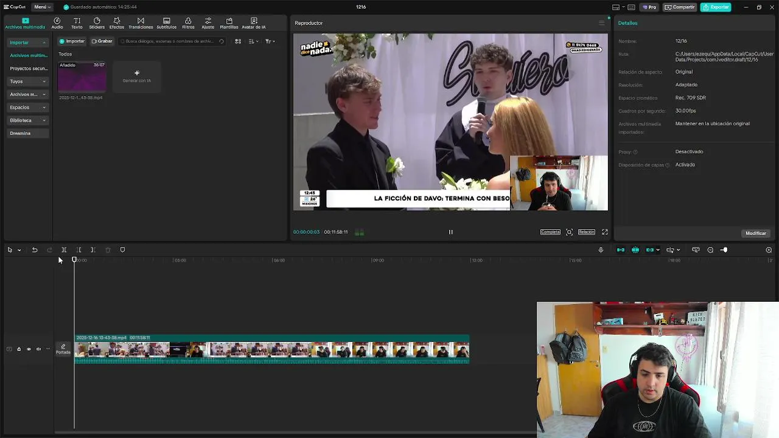This screenshot has height=438, width=779.
Task: Click the timeline zoom slider handle
Action: 724,250
